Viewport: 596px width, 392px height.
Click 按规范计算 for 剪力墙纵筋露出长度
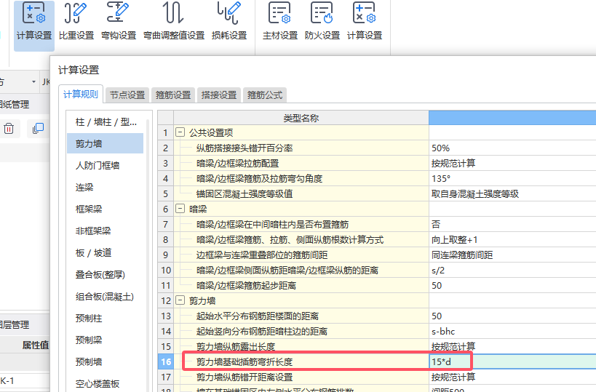point(512,346)
